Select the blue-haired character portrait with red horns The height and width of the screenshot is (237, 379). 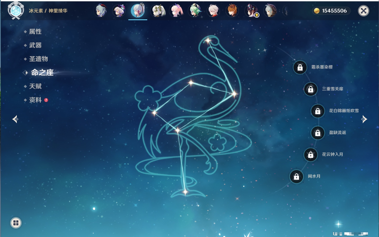click(x=101, y=11)
